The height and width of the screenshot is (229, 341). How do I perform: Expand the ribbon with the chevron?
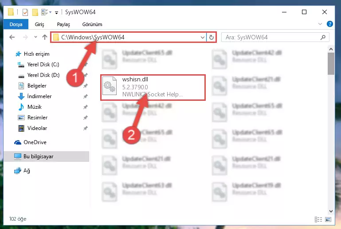click(320, 24)
